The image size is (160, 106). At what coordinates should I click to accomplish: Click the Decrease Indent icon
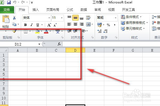coord(69,31)
